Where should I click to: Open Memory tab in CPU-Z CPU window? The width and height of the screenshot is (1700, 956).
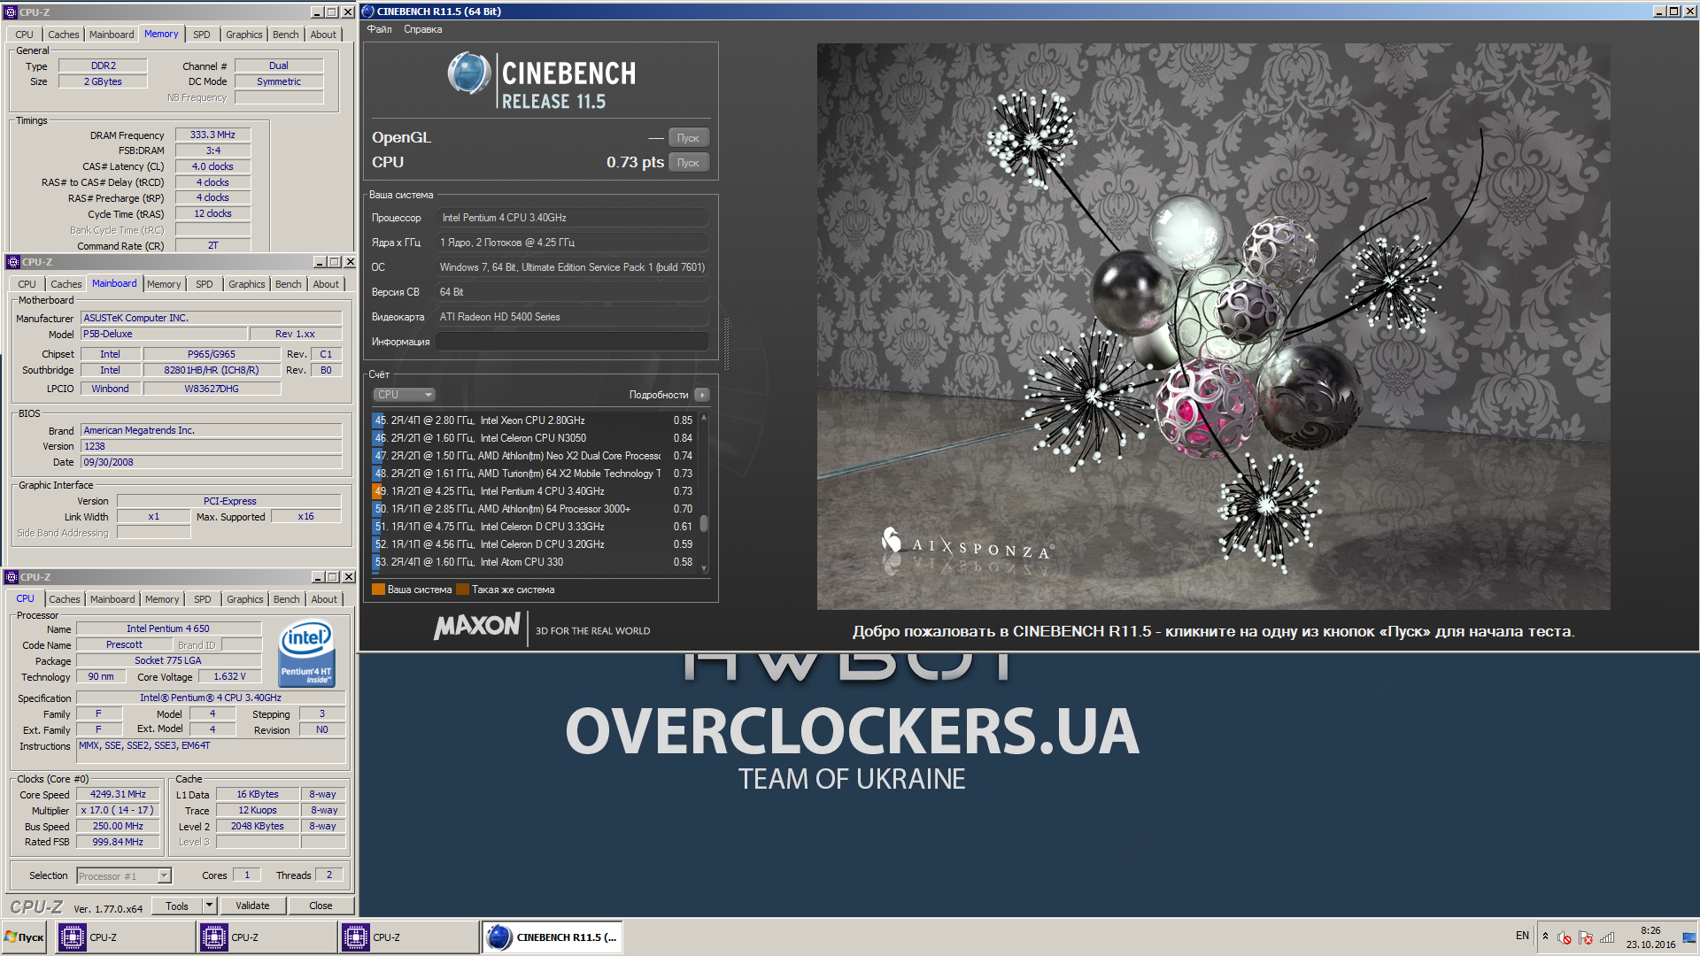tap(162, 599)
